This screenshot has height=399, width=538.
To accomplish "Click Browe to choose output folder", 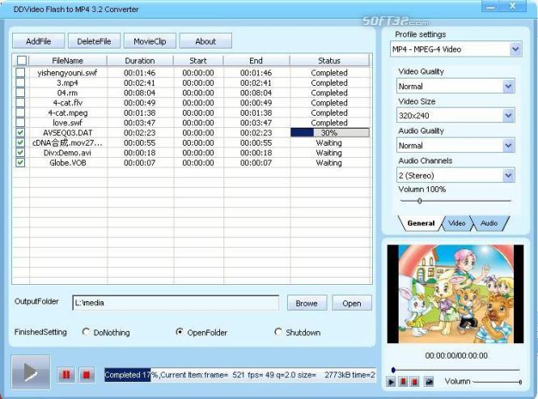I will pos(307,303).
